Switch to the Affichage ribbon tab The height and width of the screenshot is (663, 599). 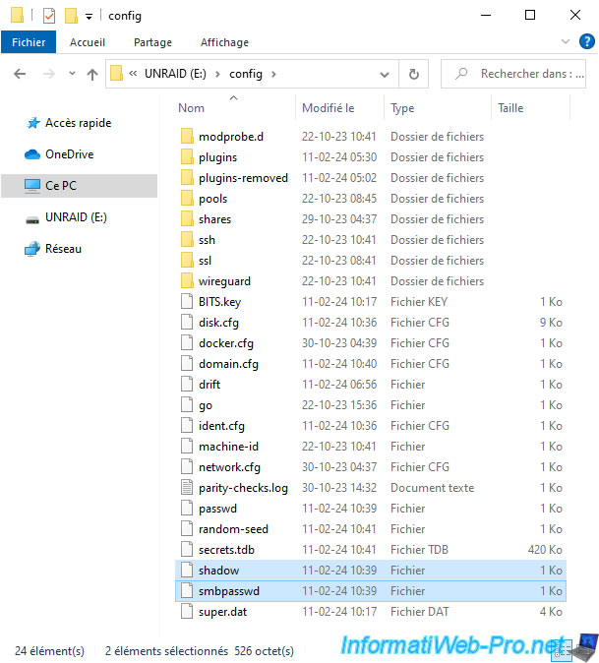click(x=224, y=42)
